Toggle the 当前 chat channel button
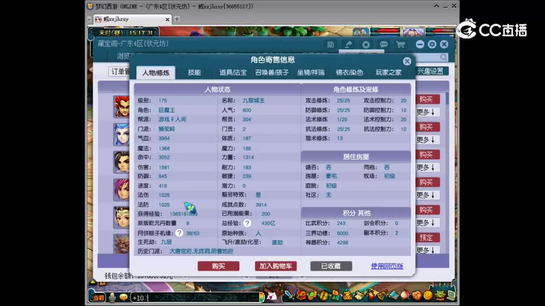545x306 pixels. coord(98,297)
